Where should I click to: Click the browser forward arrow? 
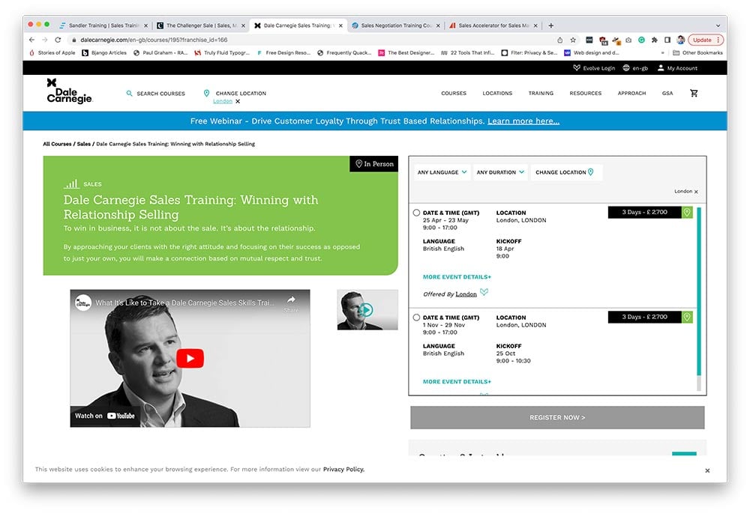44,40
